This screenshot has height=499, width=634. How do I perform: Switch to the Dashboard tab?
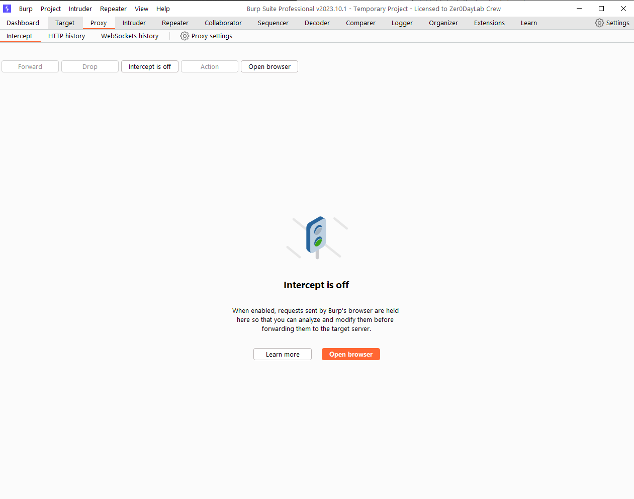pyautogui.click(x=23, y=23)
